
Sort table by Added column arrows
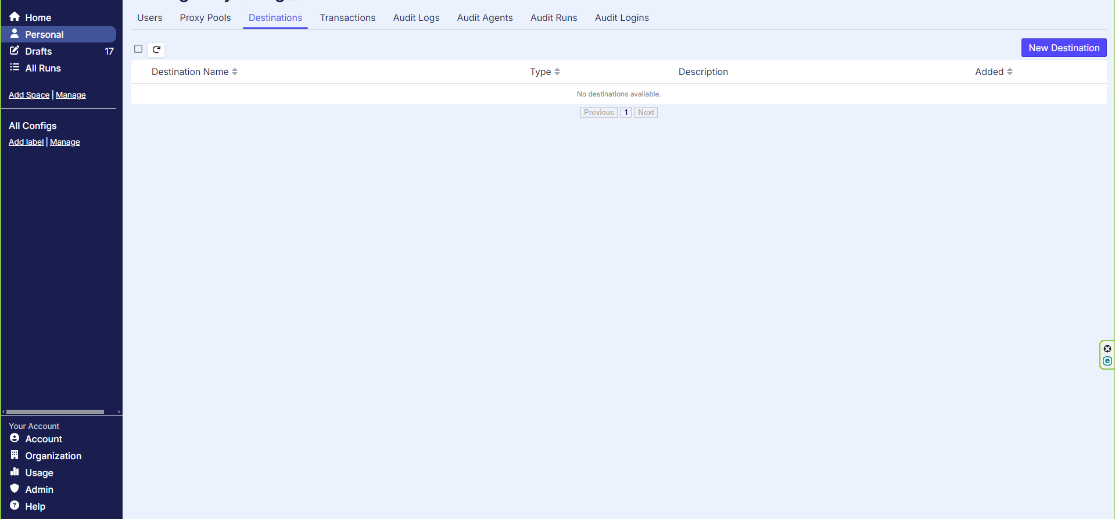point(1010,71)
